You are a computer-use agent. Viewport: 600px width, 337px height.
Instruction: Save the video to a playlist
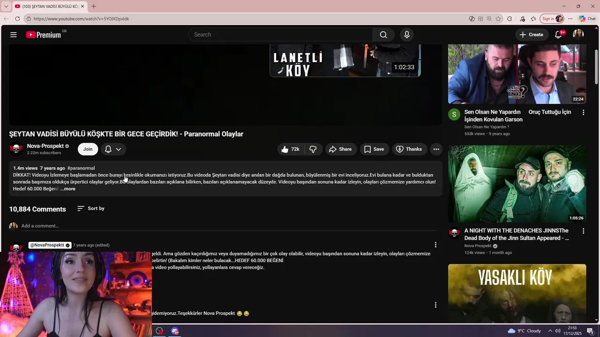pos(374,149)
